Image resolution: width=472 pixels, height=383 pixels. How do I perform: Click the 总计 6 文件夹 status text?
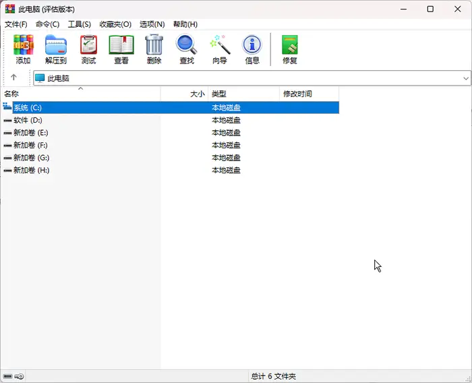[x=273, y=376]
